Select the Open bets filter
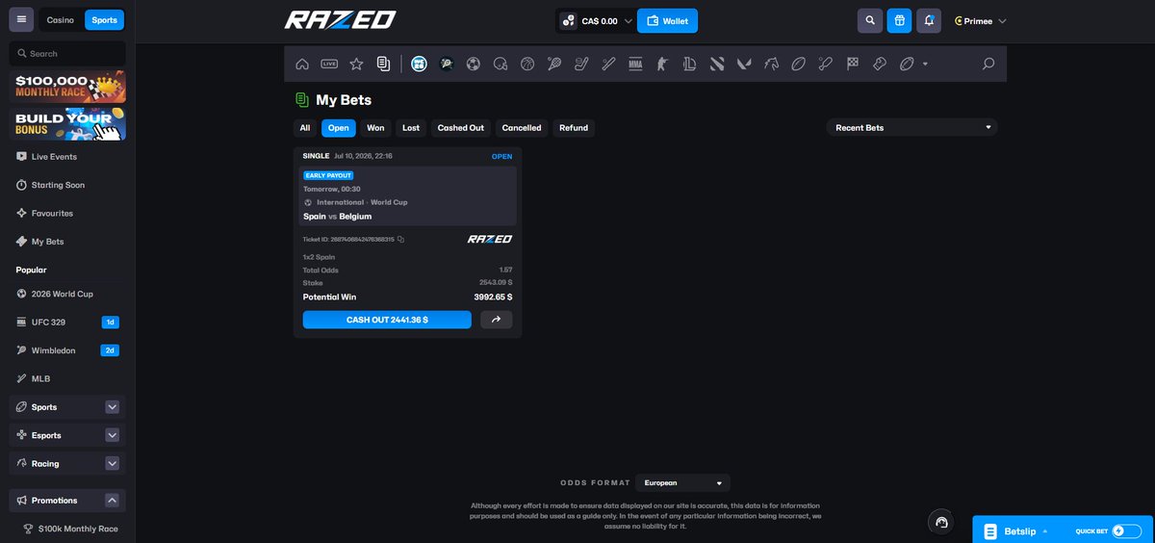Viewport: 1155px width, 543px height. point(339,128)
